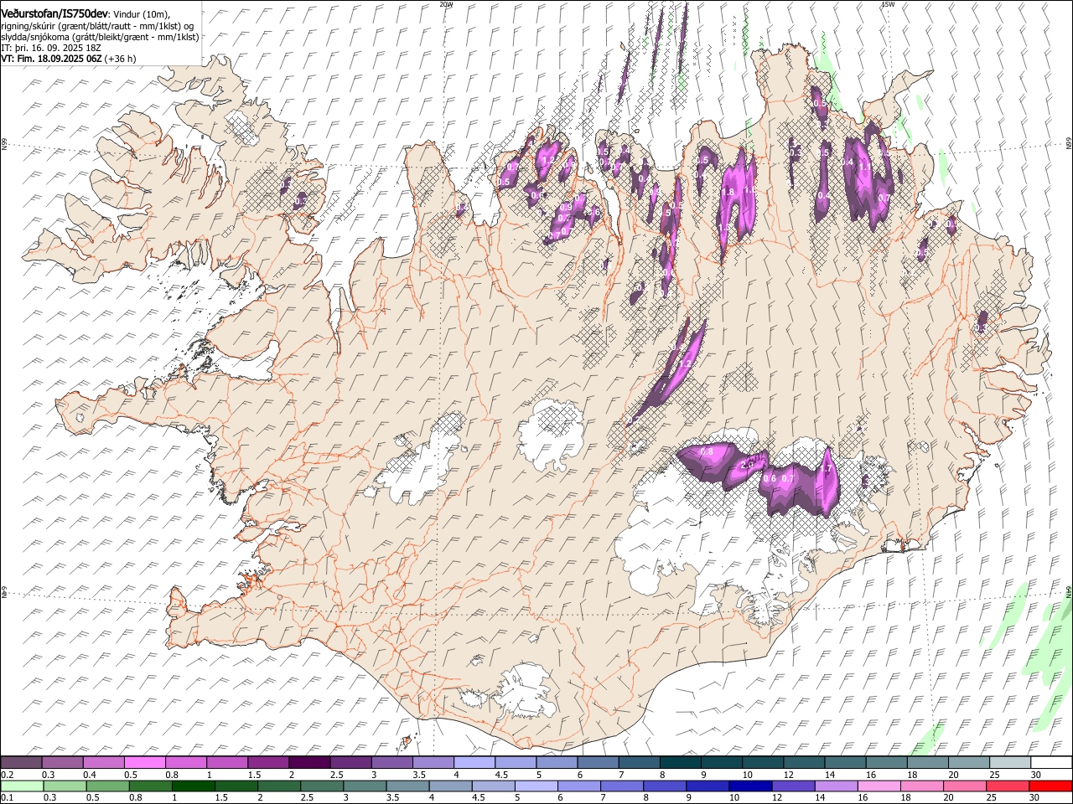Viewport: 1073px width, 804px height.
Task: Select the violet swatch at 12 in bottom legend row
Action: point(793,786)
